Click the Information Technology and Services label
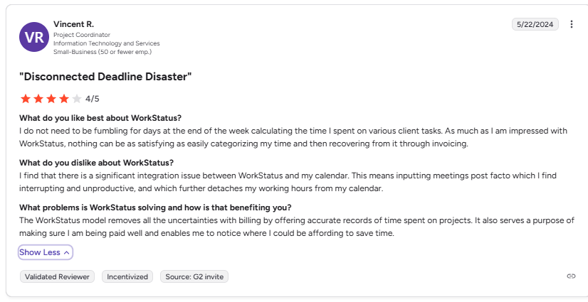The height and width of the screenshot is (302, 588). pyautogui.click(x=107, y=43)
